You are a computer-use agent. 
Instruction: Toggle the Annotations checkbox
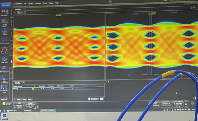pyautogui.click(x=89, y=99)
